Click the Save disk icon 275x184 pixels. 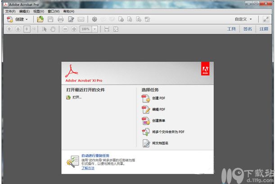click(x=50, y=19)
